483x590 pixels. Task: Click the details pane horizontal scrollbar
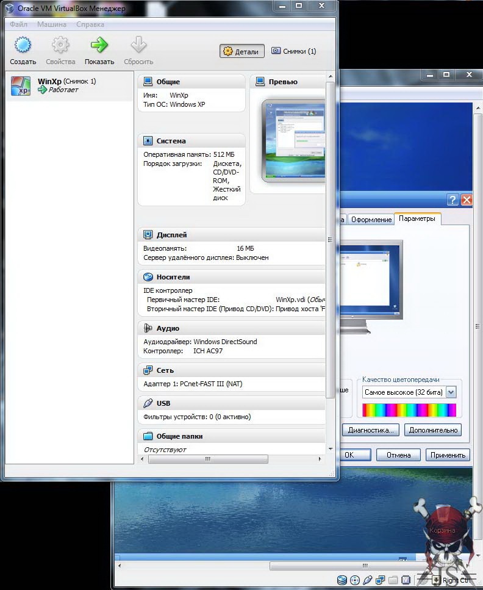[208, 459]
